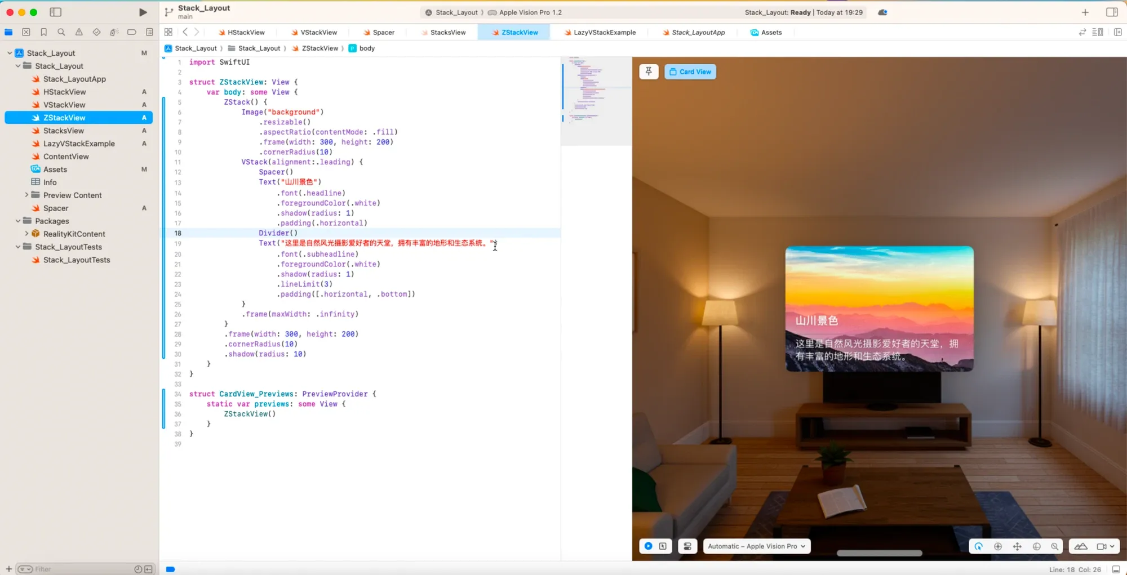Screen dimensions: 1127x575
Task: Toggle the inspector panel visibility
Action: pyautogui.click(x=1112, y=12)
